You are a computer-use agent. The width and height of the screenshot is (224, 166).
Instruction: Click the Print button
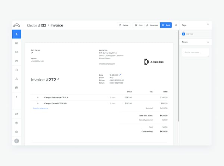click(x=139, y=25)
